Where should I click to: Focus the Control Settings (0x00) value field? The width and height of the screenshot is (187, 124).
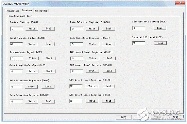(17, 29)
